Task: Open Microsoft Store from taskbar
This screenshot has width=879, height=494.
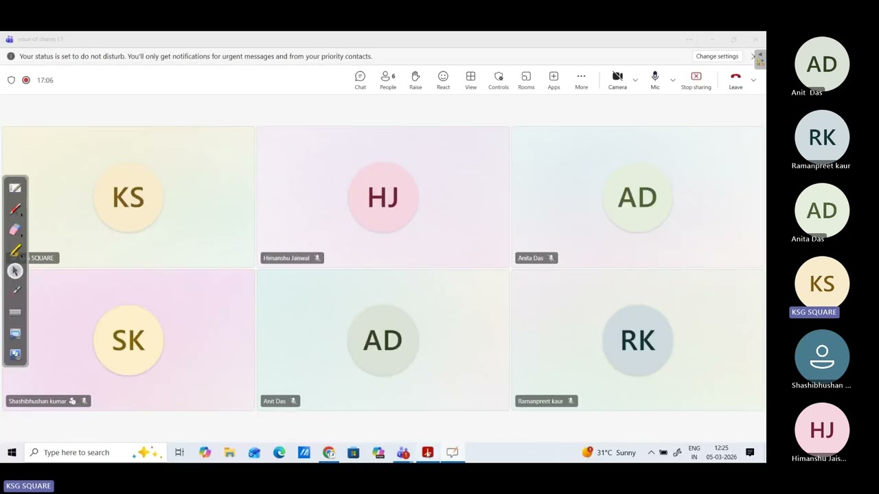Action: coord(354,452)
